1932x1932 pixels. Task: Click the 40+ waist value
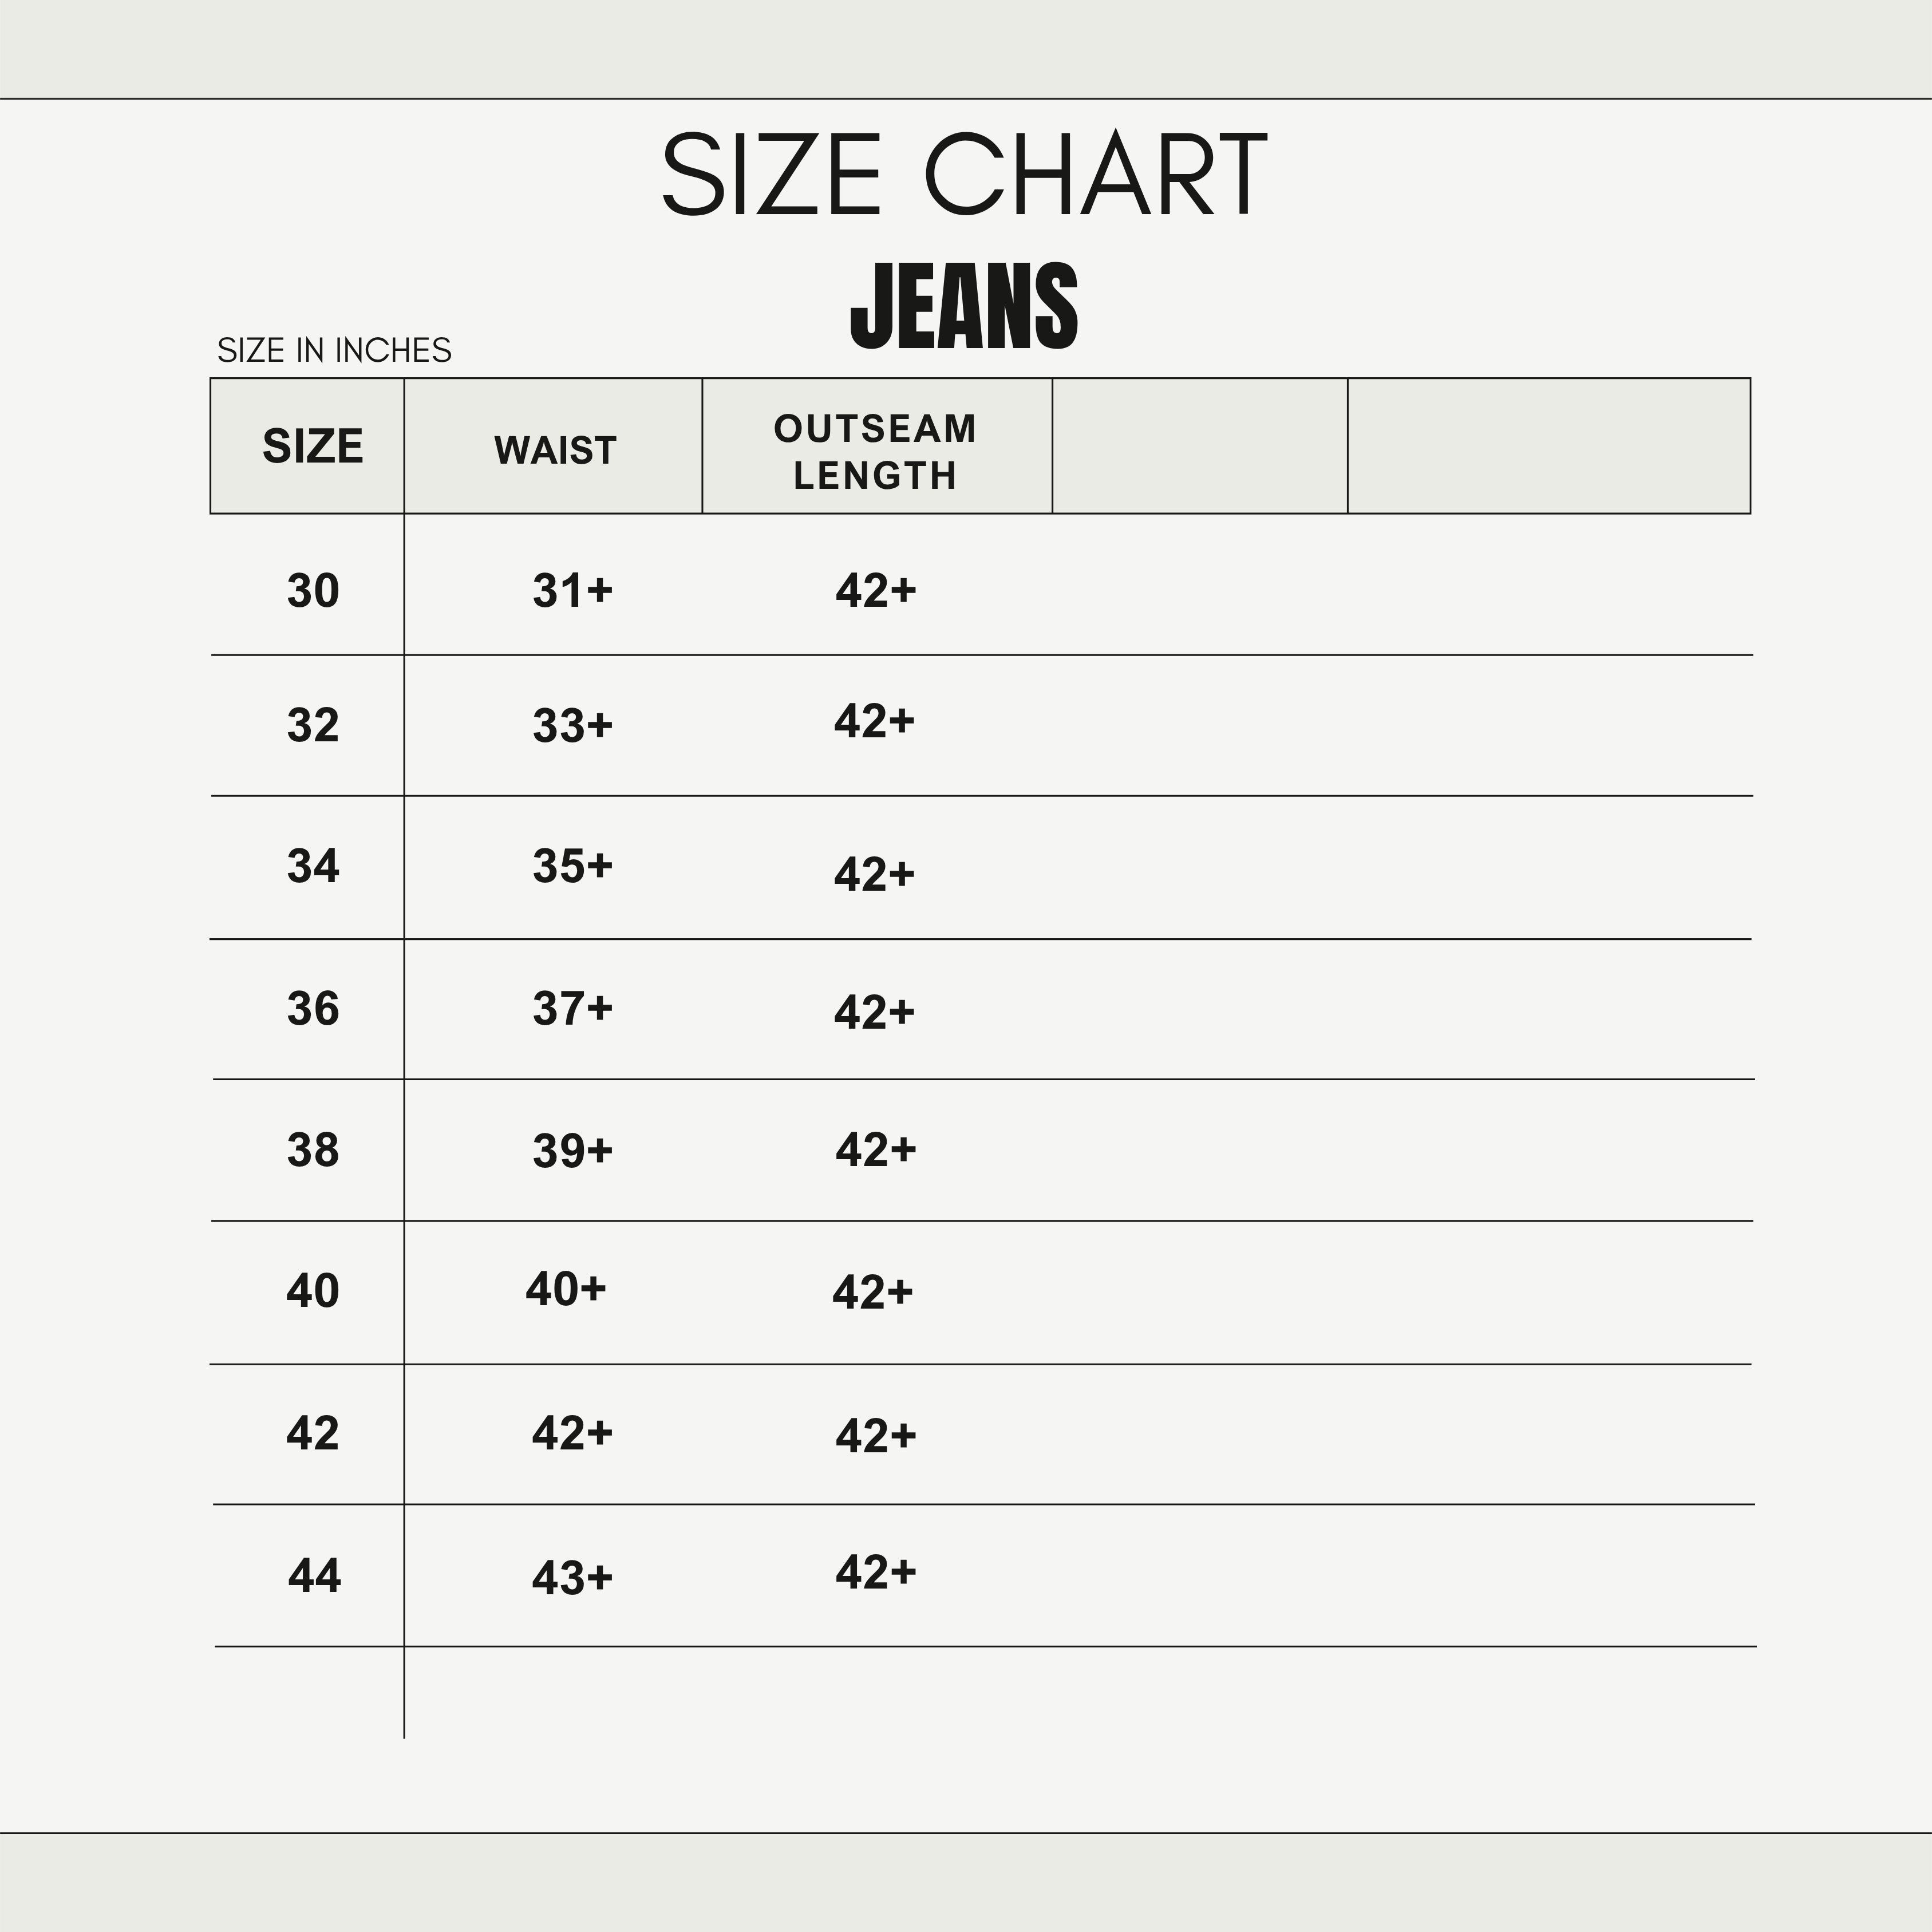tap(566, 1289)
